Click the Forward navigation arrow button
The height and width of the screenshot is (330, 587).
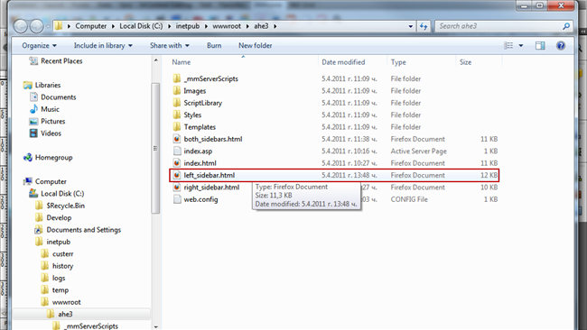(37, 26)
